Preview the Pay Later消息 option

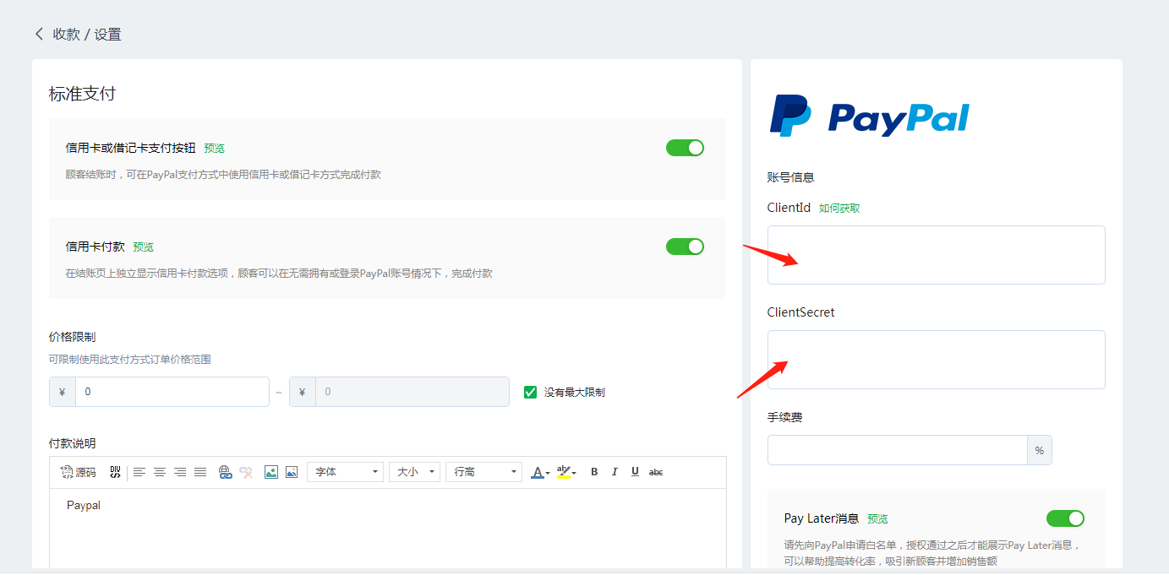point(878,519)
